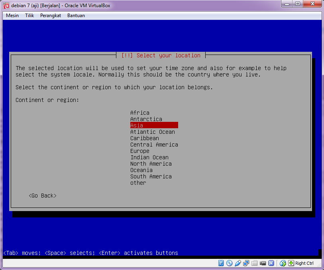Click the Right Ctrl host key label
This screenshot has height=270, width=324.
pyautogui.click(x=304, y=263)
